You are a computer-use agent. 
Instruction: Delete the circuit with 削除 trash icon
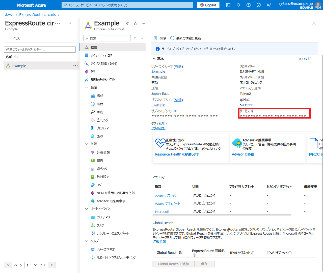(160, 38)
